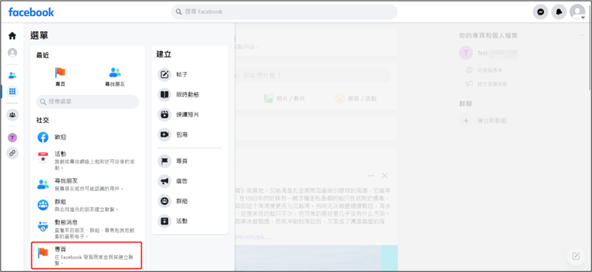
Task: Dismiss the feed post with X
Action: pyautogui.click(x=385, y=176)
